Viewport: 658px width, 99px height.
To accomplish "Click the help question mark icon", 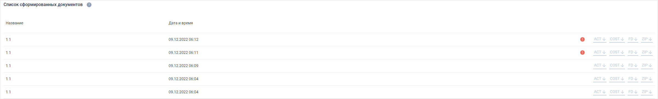I will click(x=89, y=5).
